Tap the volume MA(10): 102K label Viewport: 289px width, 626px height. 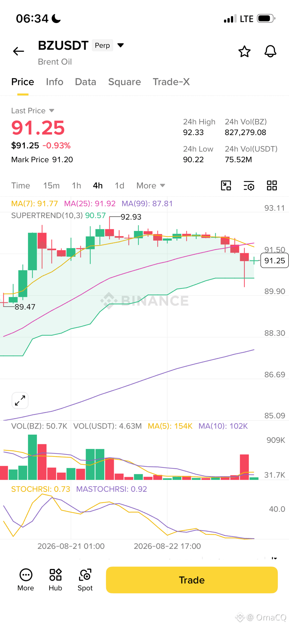pyautogui.click(x=223, y=426)
